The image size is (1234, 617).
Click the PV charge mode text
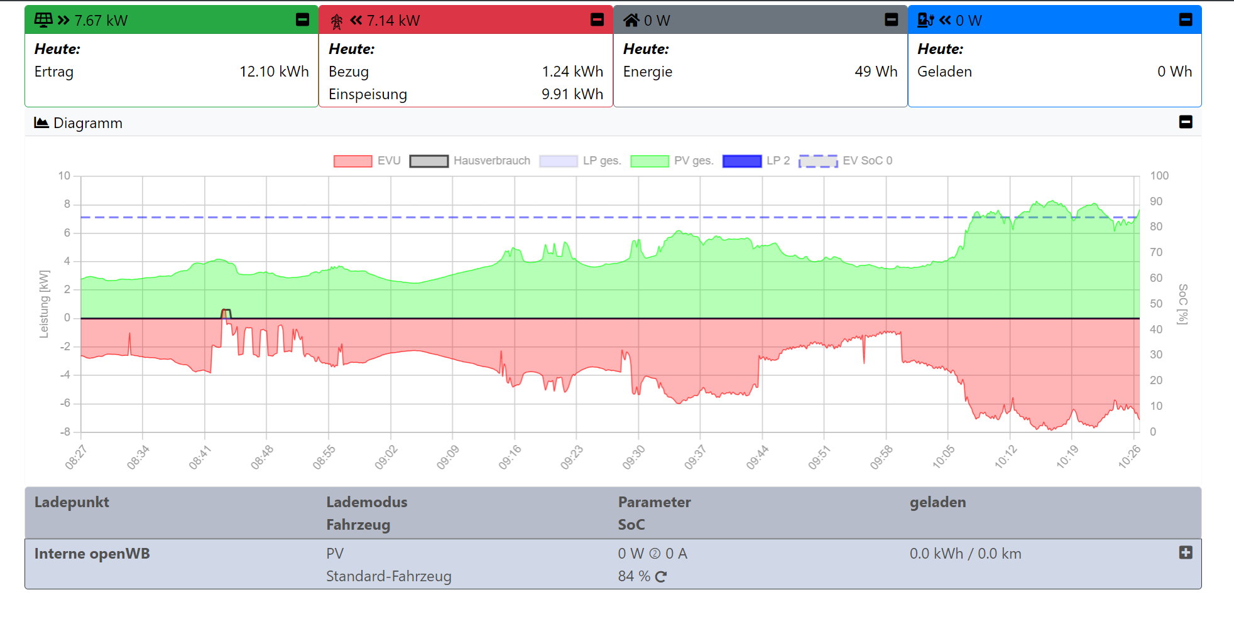(x=335, y=554)
